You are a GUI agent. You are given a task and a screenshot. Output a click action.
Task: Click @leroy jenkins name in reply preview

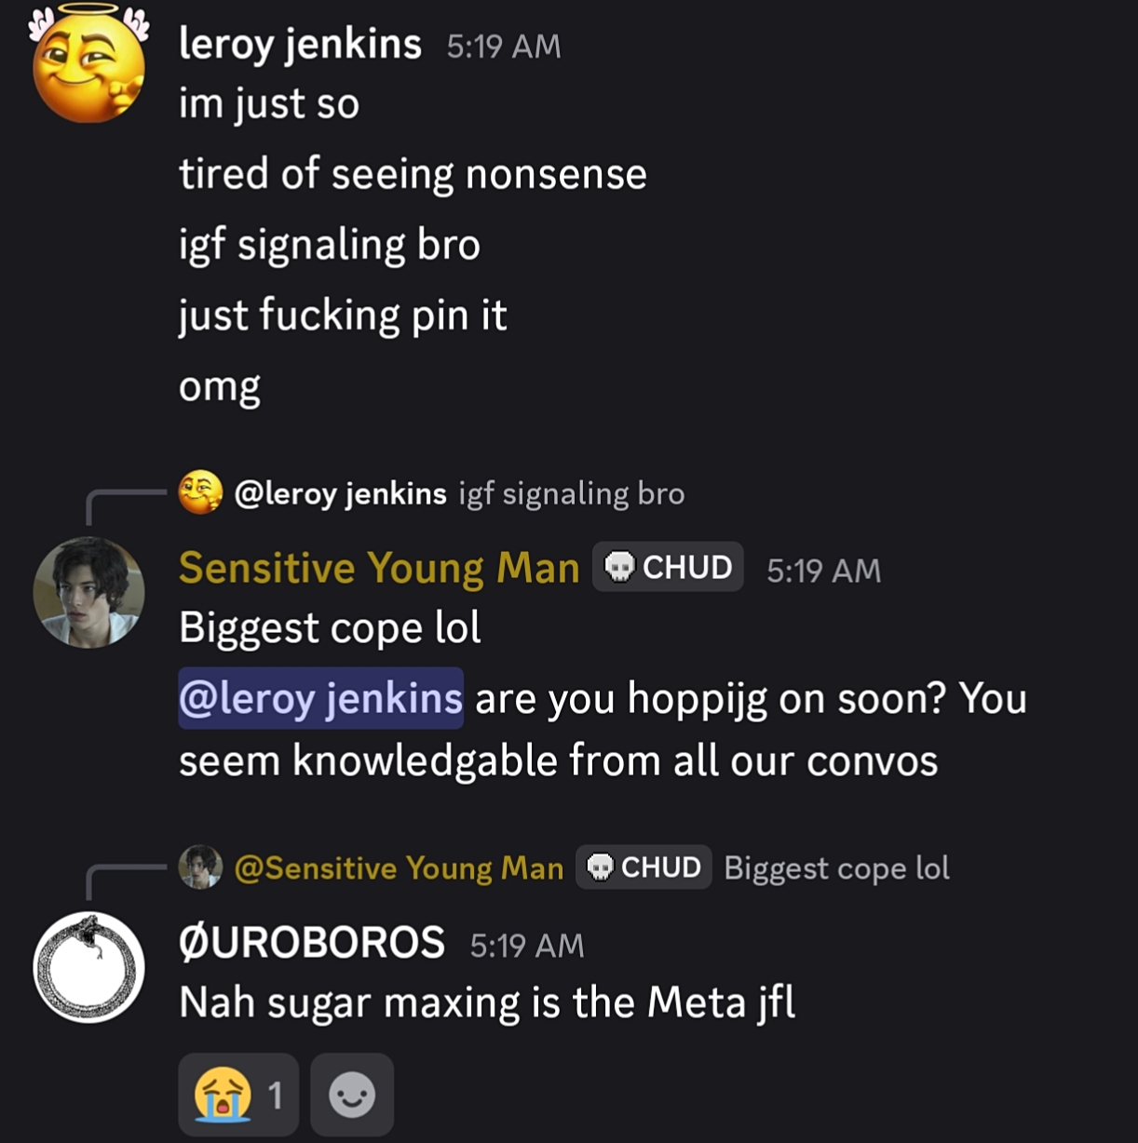click(x=341, y=493)
